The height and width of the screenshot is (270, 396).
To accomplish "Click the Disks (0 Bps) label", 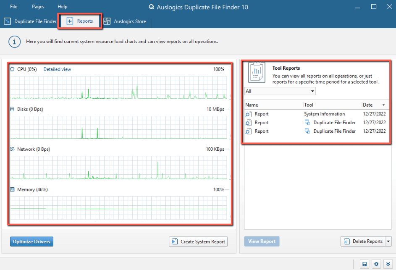I will [30, 109].
